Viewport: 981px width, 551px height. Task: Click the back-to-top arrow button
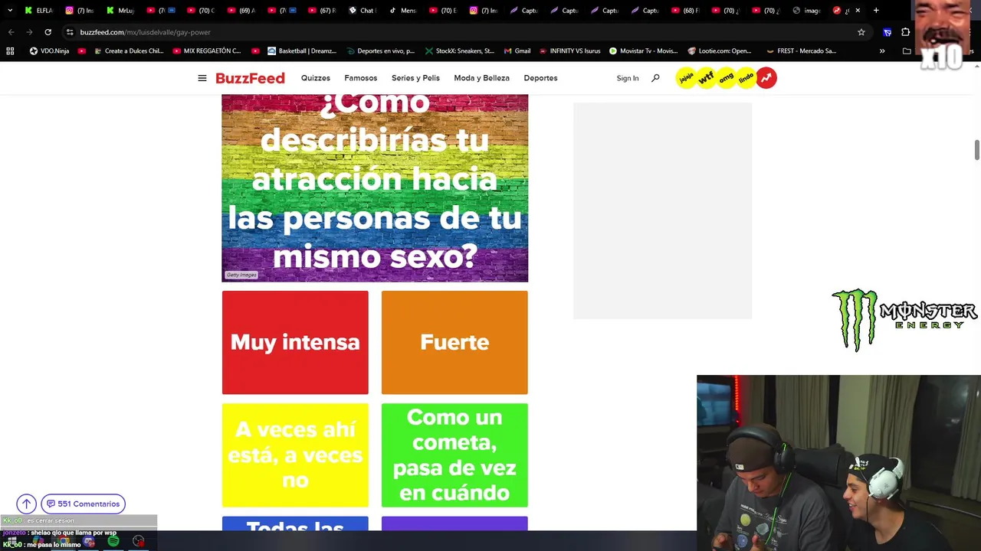tap(27, 504)
